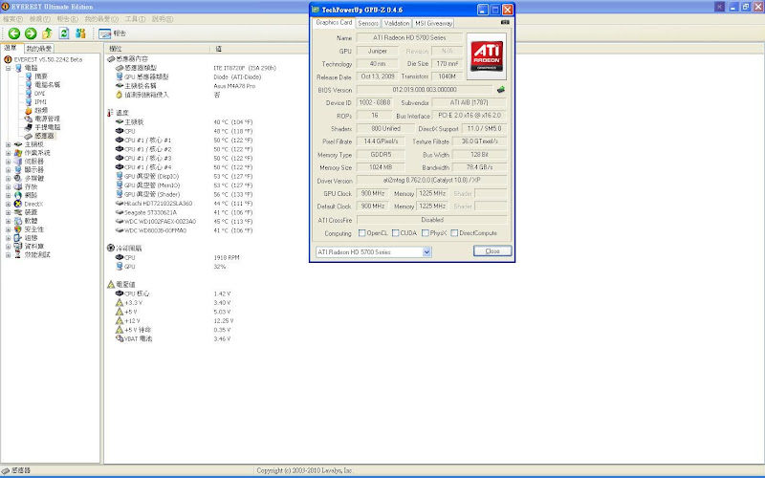Select the 超頻 overclock tree item
765x478 pixels.
[x=41, y=110]
